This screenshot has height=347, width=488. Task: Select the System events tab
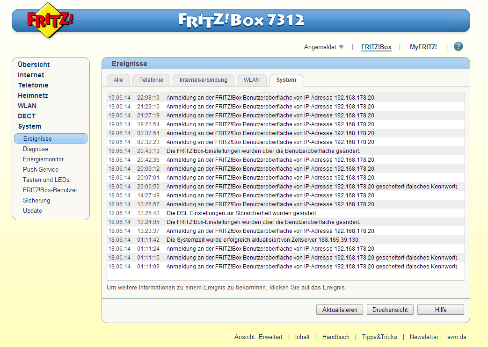286,80
